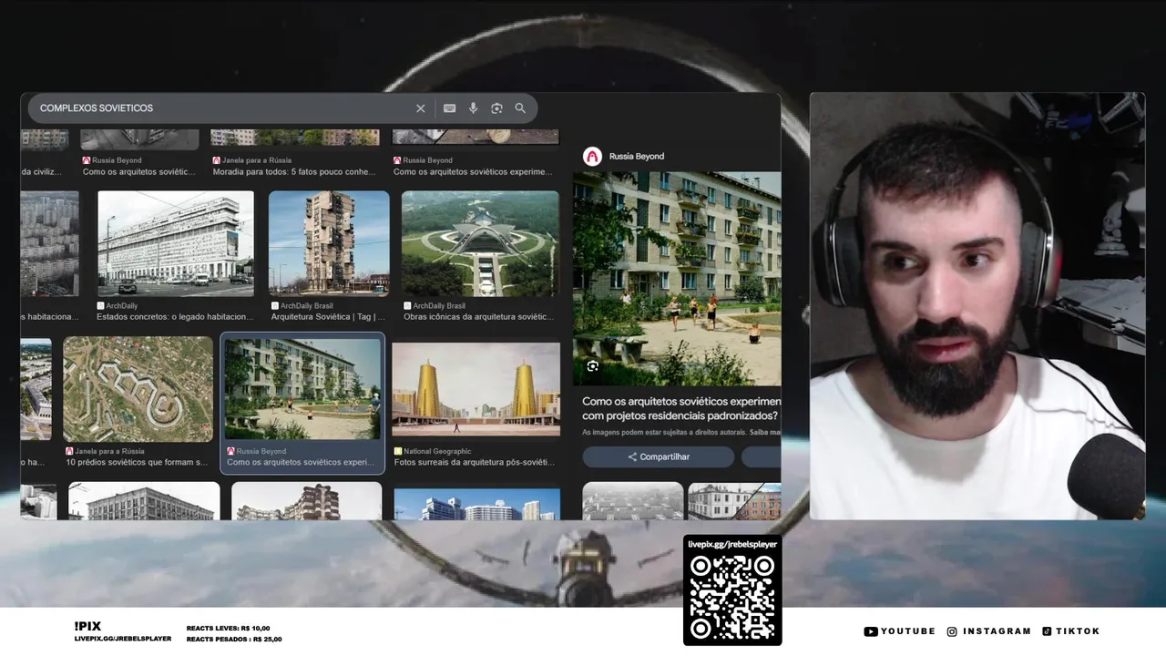The width and height of the screenshot is (1166, 656).
Task: Select the stepped brown apartment thumbnail at bottom
Action: coord(307,501)
